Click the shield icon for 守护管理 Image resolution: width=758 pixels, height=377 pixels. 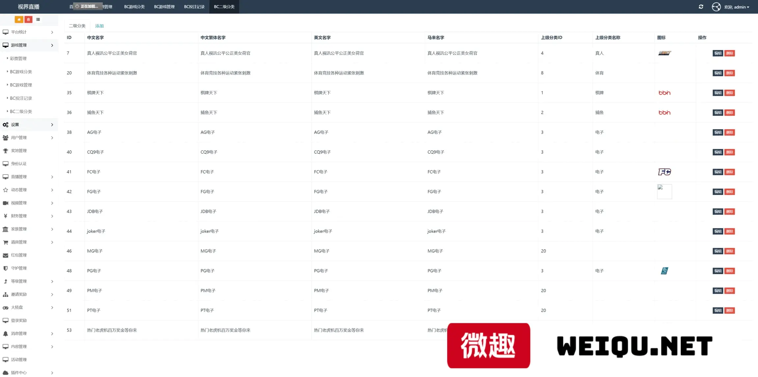coord(6,268)
